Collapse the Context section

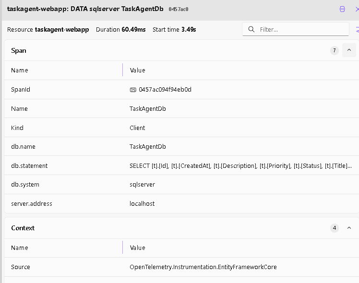(x=349, y=228)
